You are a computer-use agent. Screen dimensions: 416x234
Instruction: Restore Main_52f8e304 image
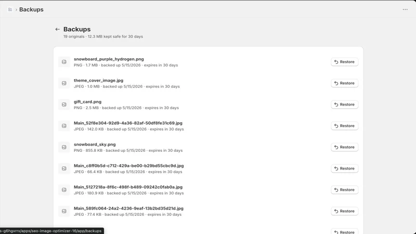(x=344, y=126)
